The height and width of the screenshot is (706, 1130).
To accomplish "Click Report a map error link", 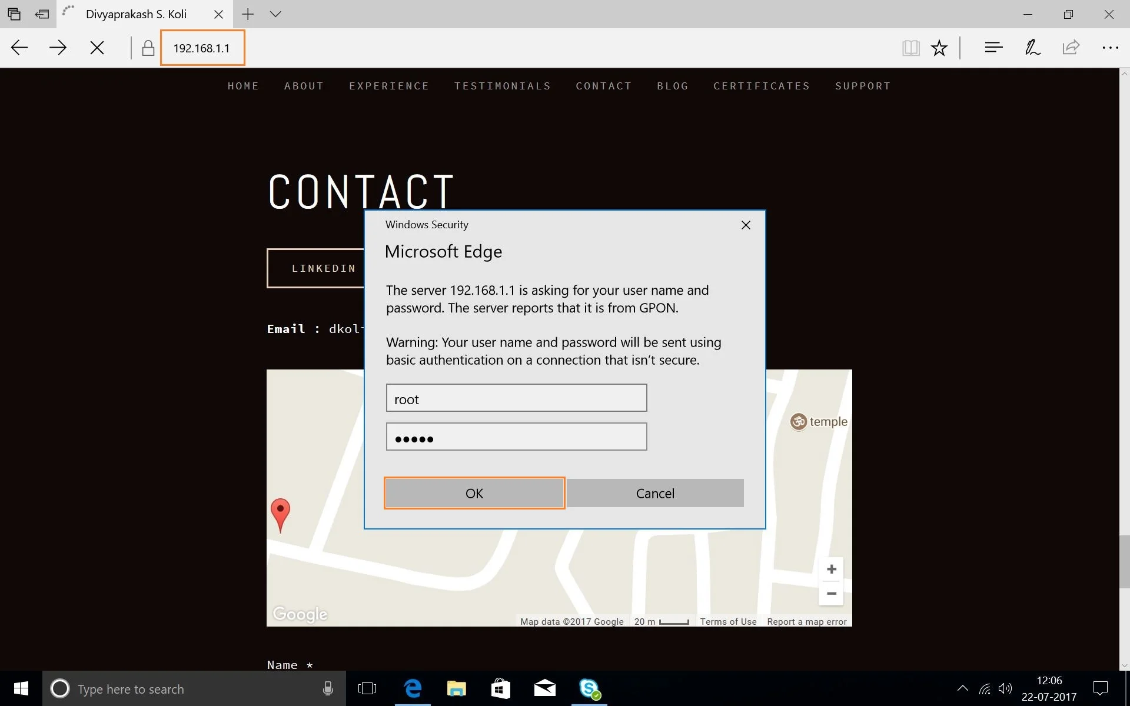I will pyautogui.click(x=807, y=621).
